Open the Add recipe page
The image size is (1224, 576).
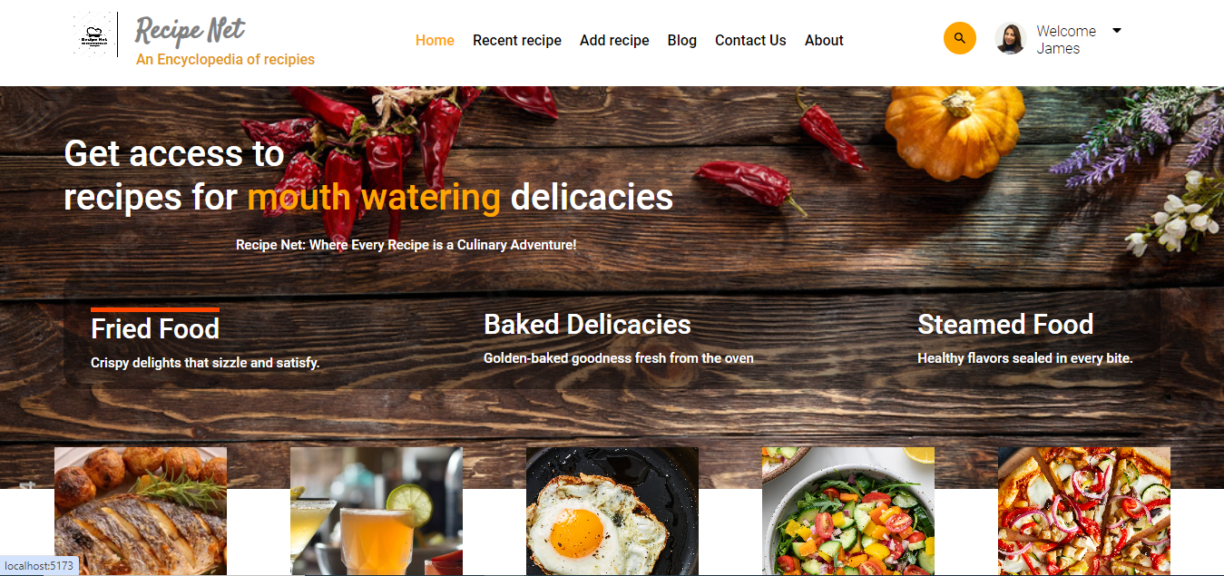pos(614,40)
